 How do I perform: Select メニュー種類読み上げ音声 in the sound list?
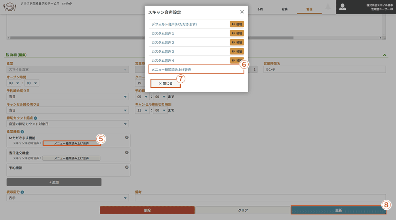196,70
